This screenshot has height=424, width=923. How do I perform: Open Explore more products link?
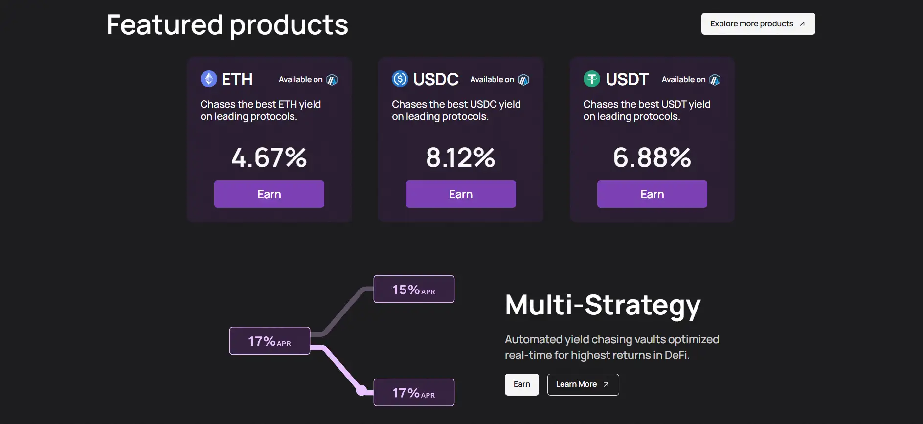click(758, 24)
